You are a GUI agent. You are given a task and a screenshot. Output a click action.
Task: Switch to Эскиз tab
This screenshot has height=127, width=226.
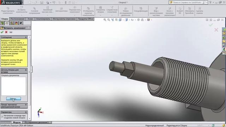click(x=30, y=19)
